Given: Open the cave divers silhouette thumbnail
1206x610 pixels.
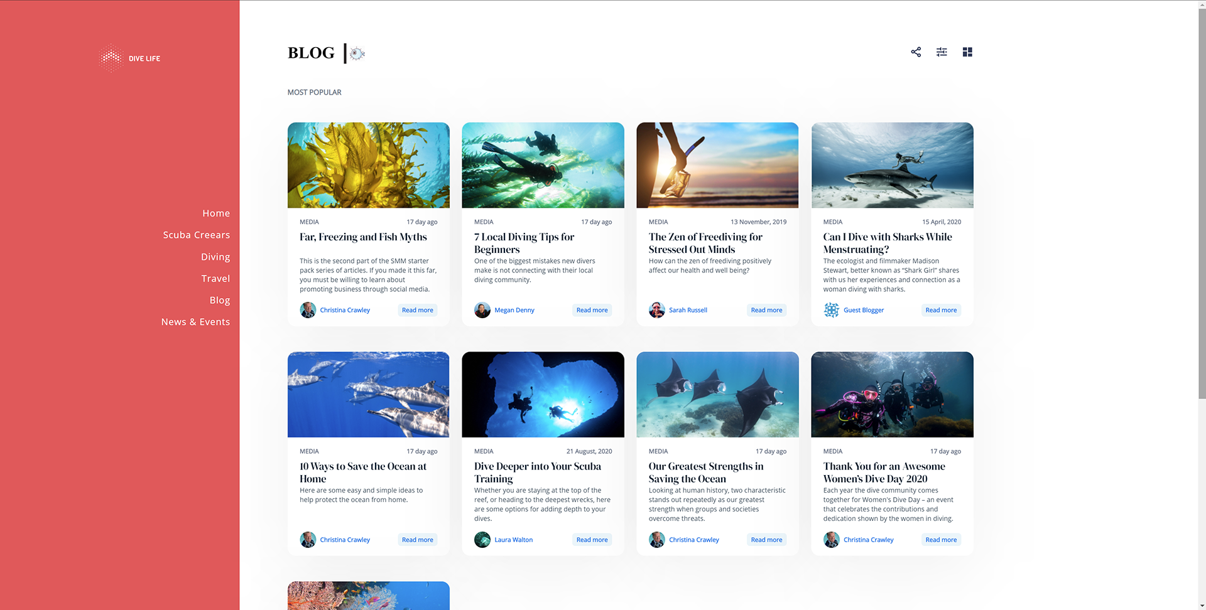Looking at the screenshot, I should [543, 395].
